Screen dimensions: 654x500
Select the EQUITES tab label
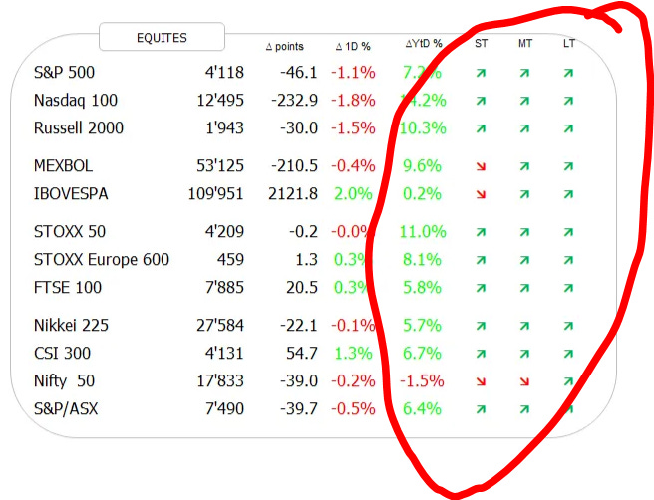pyautogui.click(x=162, y=38)
